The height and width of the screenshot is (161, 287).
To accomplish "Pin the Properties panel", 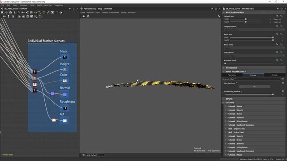I will click(x=278, y=8).
